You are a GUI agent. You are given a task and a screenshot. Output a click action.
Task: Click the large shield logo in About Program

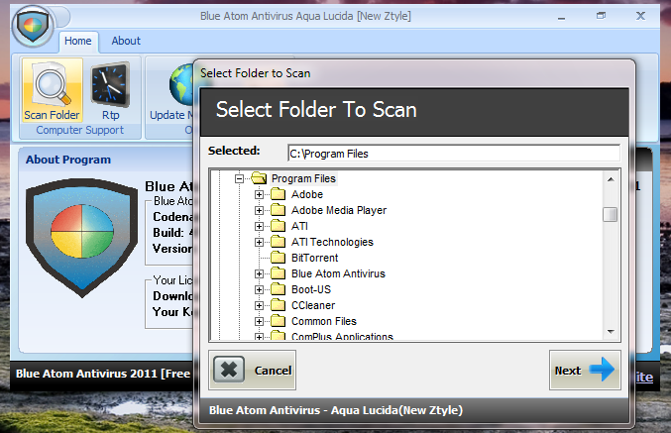click(81, 238)
